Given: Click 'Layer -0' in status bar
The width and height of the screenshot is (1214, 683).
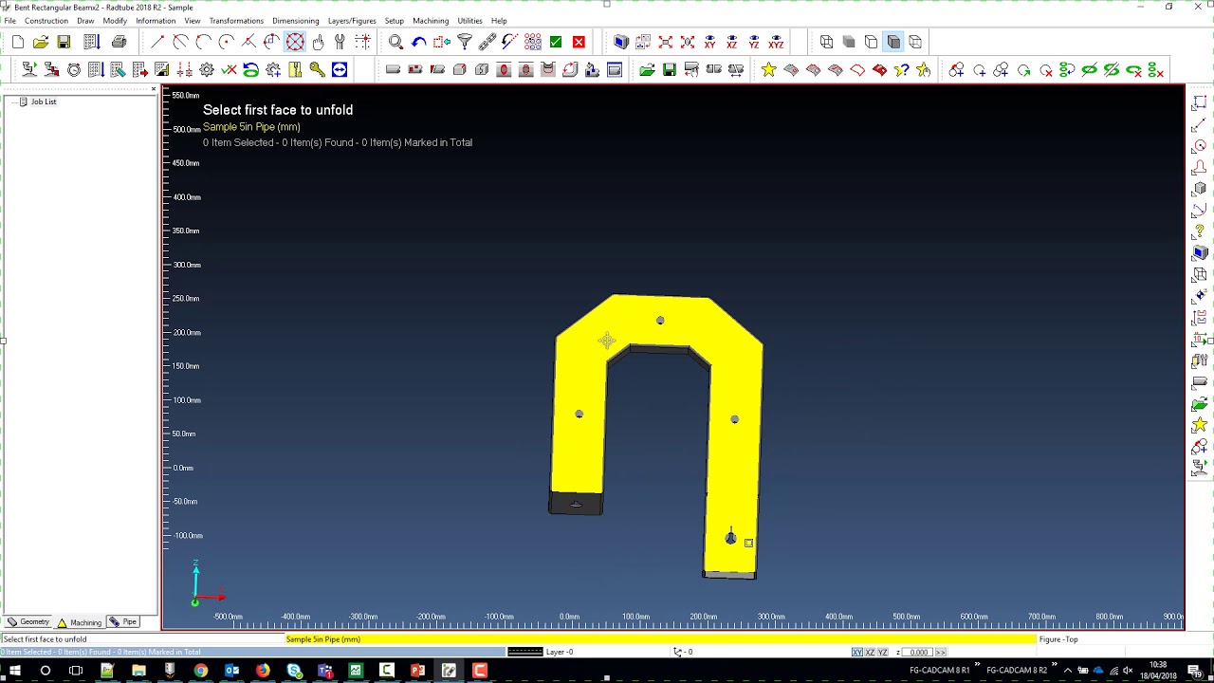Looking at the screenshot, I should (x=559, y=652).
